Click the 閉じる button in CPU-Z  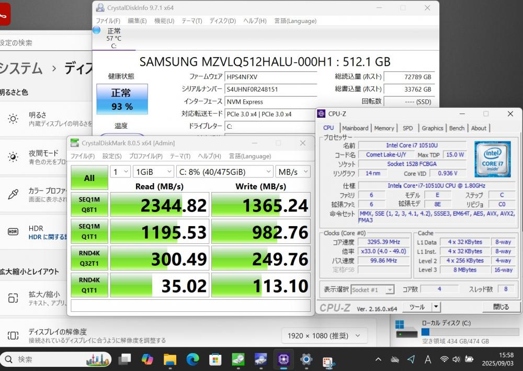pyautogui.click(x=501, y=307)
